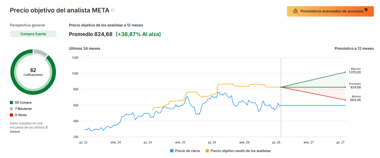Click the 200 y-axis value

(x=76, y=137)
